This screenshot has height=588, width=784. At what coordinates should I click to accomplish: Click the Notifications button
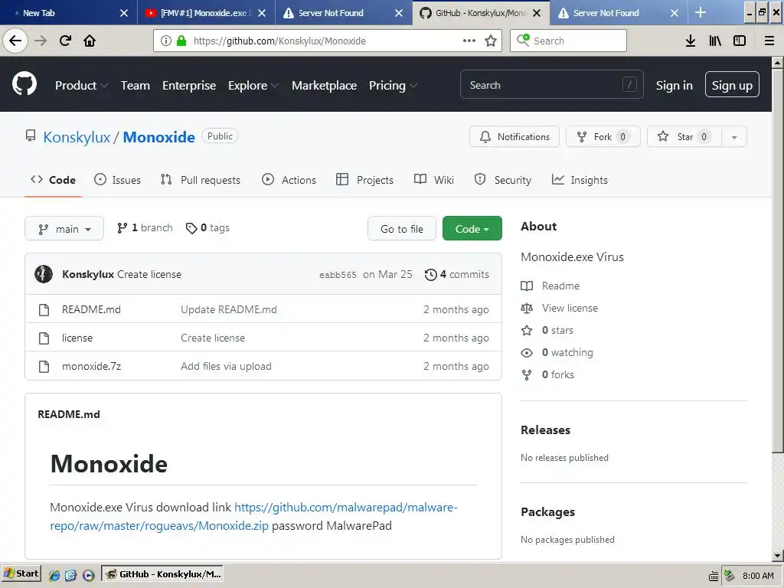[x=514, y=137]
